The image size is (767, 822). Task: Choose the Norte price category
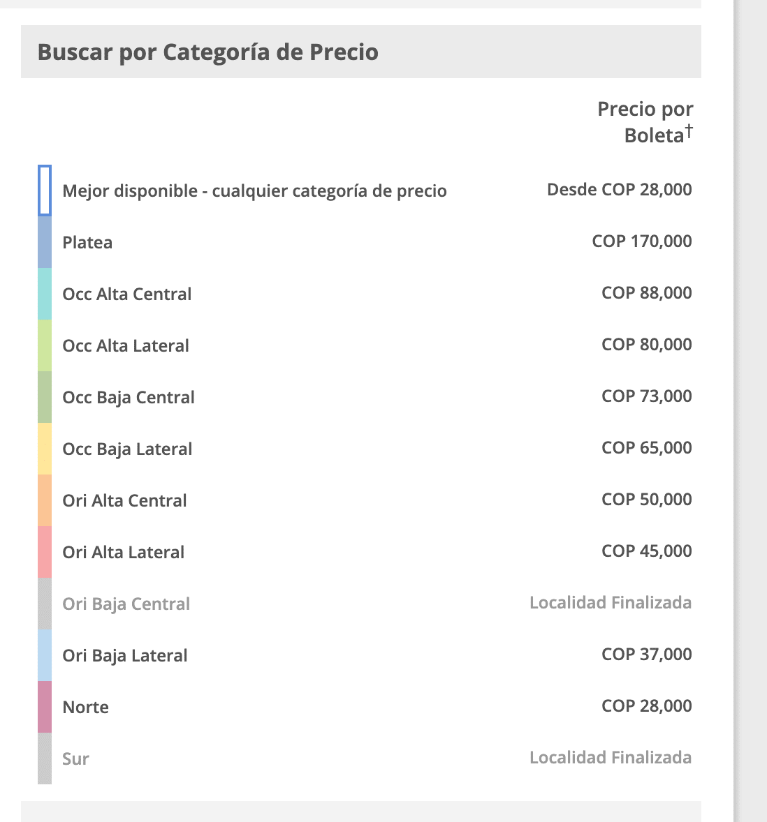(x=85, y=708)
